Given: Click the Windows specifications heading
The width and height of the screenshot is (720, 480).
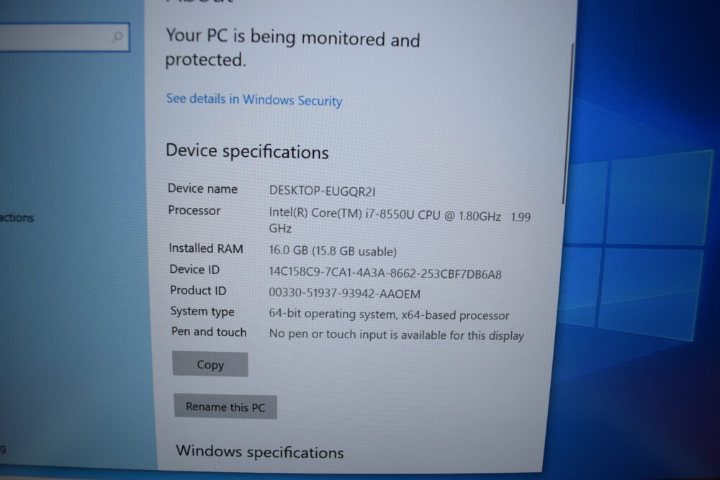Looking at the screenshot, I should pos(260,452).
